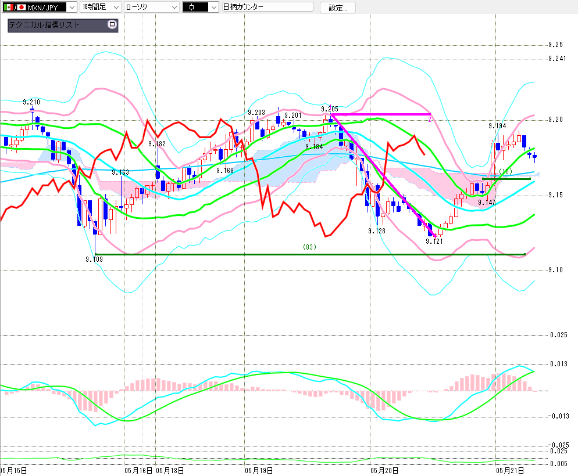Click the (10) day counter label

pos(505,171)
